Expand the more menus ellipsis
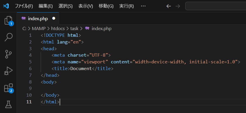 (143, 6)
